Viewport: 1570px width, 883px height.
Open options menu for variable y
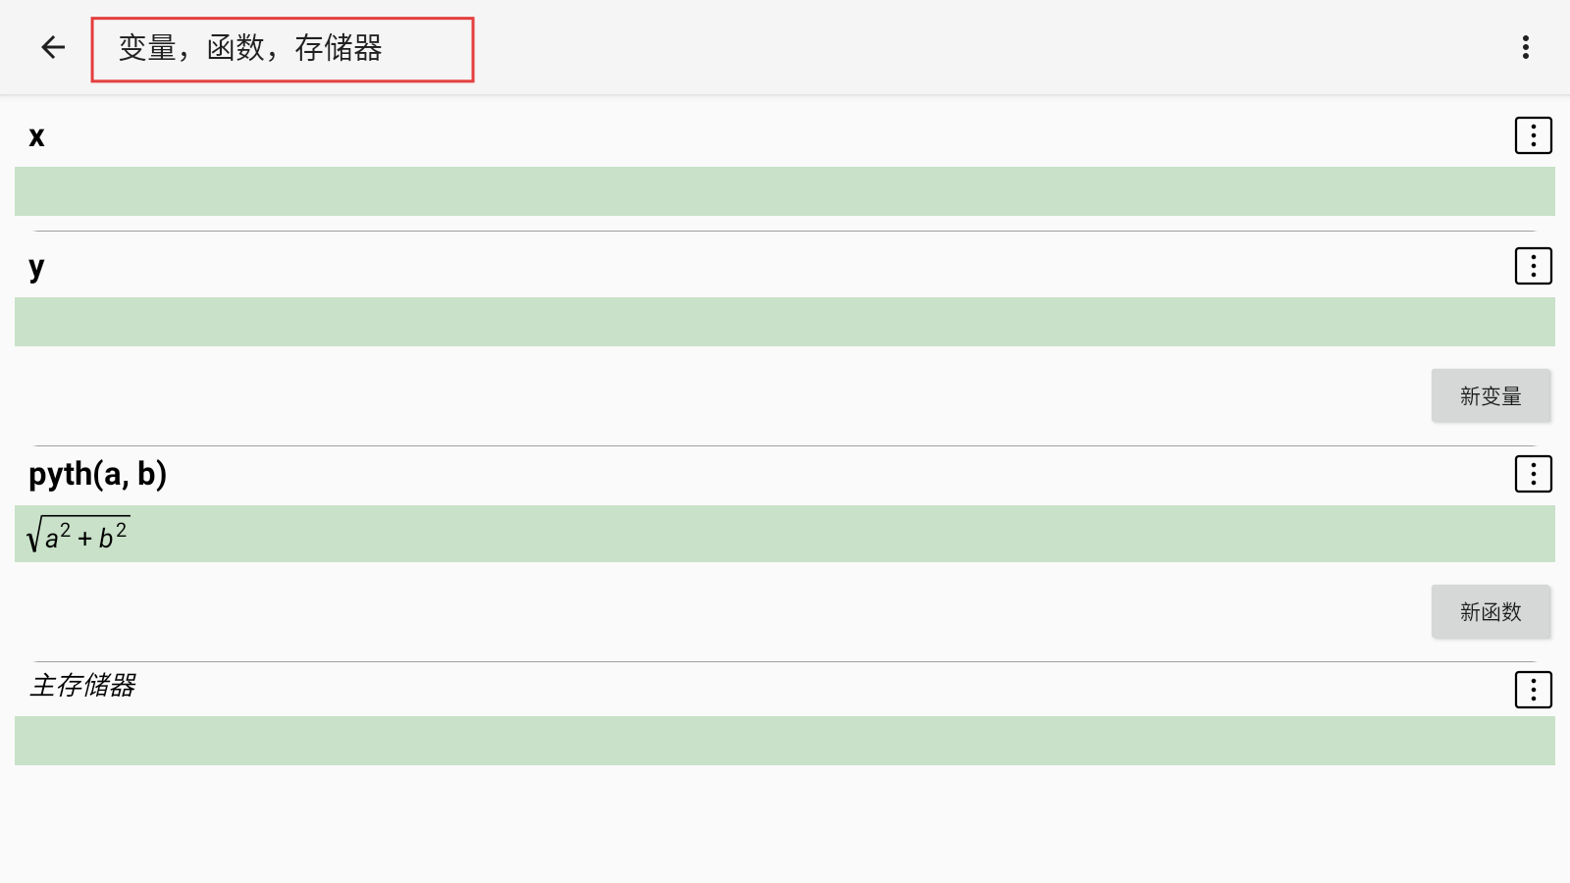coord(1534,266)
